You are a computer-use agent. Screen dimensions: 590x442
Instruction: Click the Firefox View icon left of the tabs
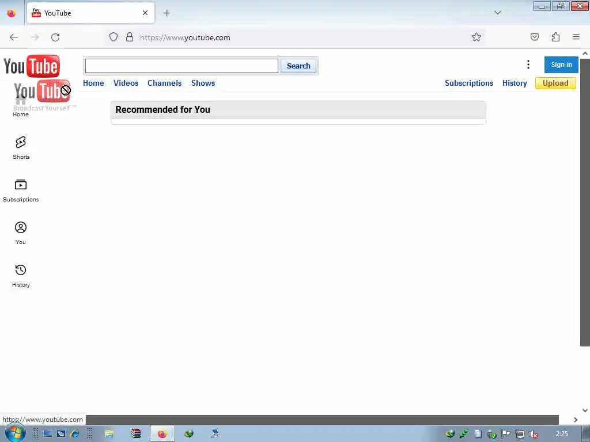coord(12,13)
